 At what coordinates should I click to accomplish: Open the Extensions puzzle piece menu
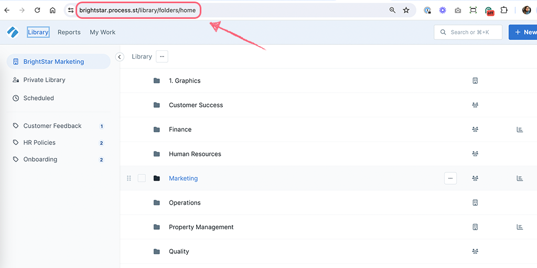pos(504,10)
